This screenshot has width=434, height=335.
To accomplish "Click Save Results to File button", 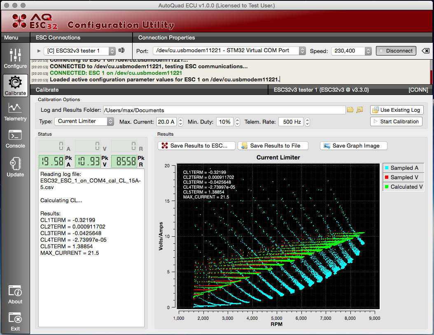I will coord(273,146).
